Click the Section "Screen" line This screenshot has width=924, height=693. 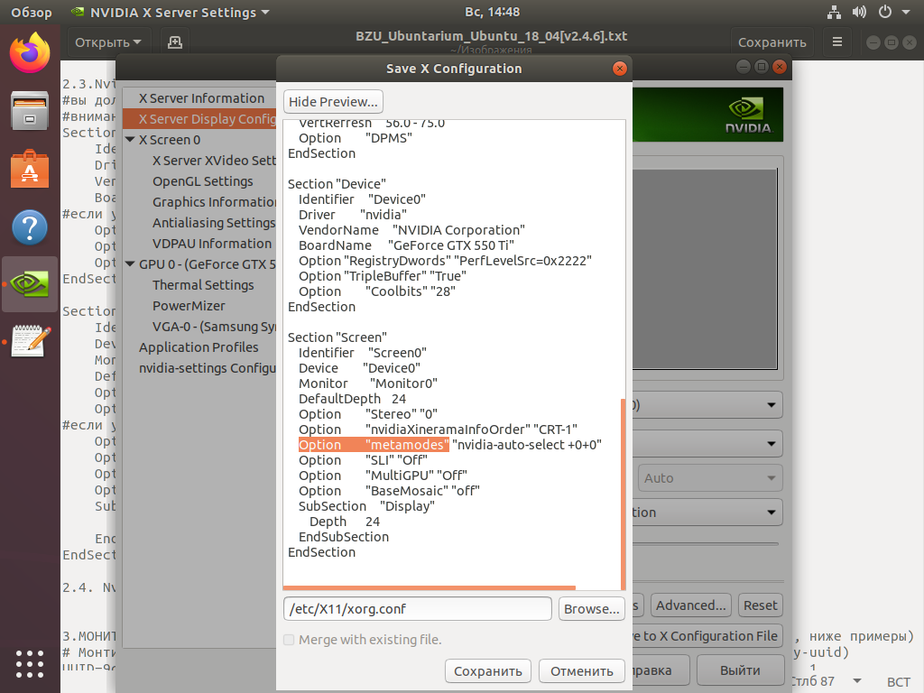pos(337,337)
